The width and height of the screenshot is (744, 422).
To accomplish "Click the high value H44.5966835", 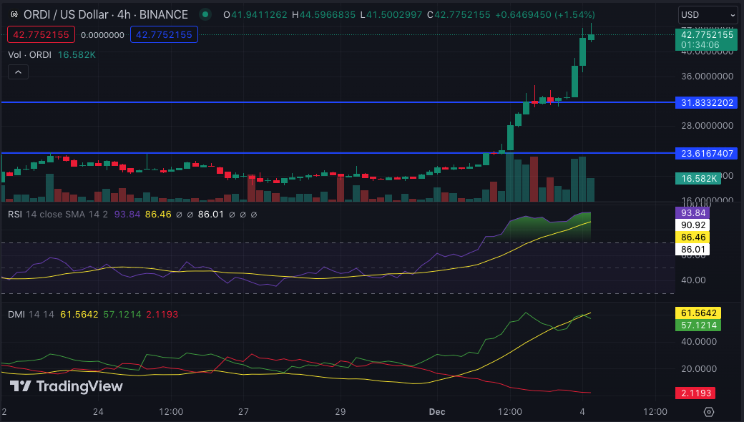I will point(323,15).
